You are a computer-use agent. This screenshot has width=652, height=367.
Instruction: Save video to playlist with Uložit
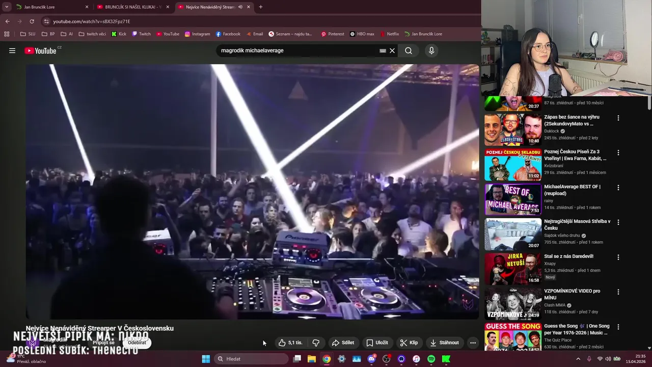click(x=377, y=343)
